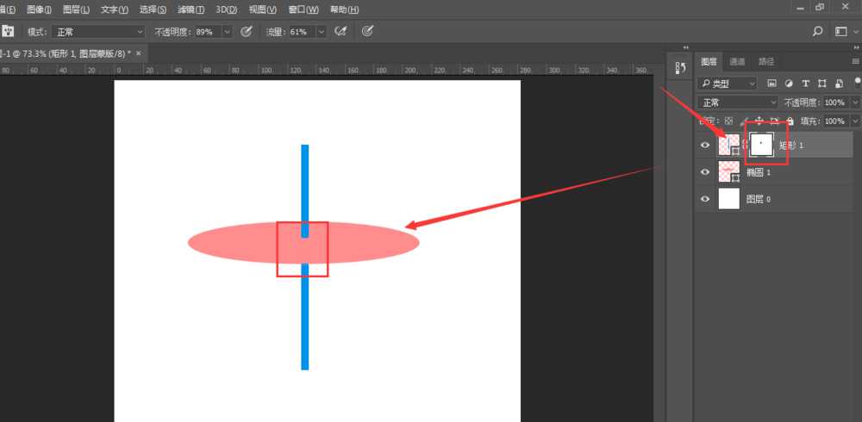
Task: Open the layer filter 类型 dropdown
Action: [728, 84]
